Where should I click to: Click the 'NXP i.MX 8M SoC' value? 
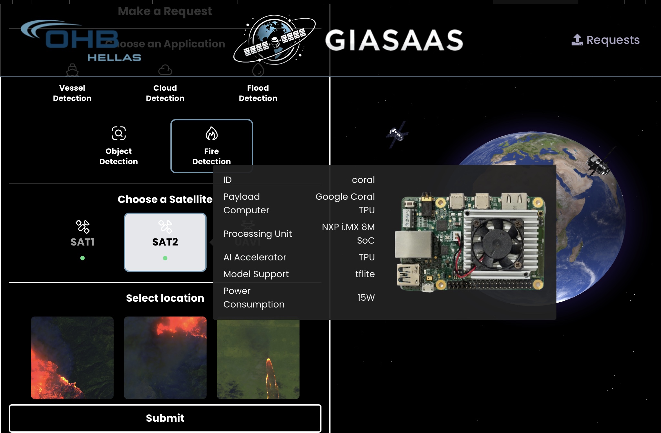pyautogui.click(x=348, y=234)
